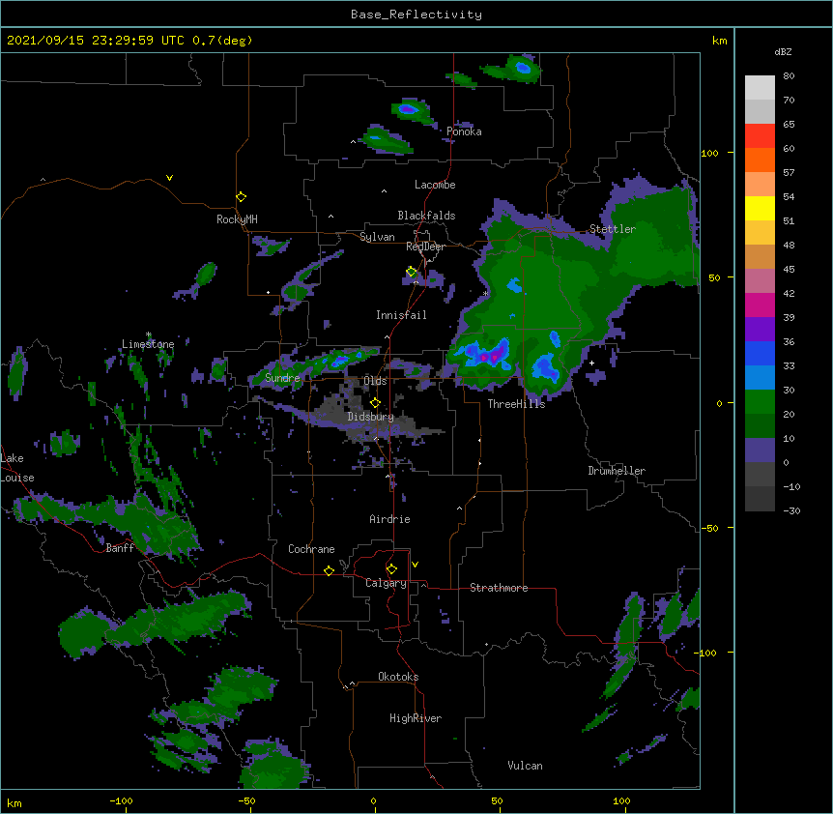
Task: Click the yellow 54 dBZ legend swatch
Action: [760, 208]
